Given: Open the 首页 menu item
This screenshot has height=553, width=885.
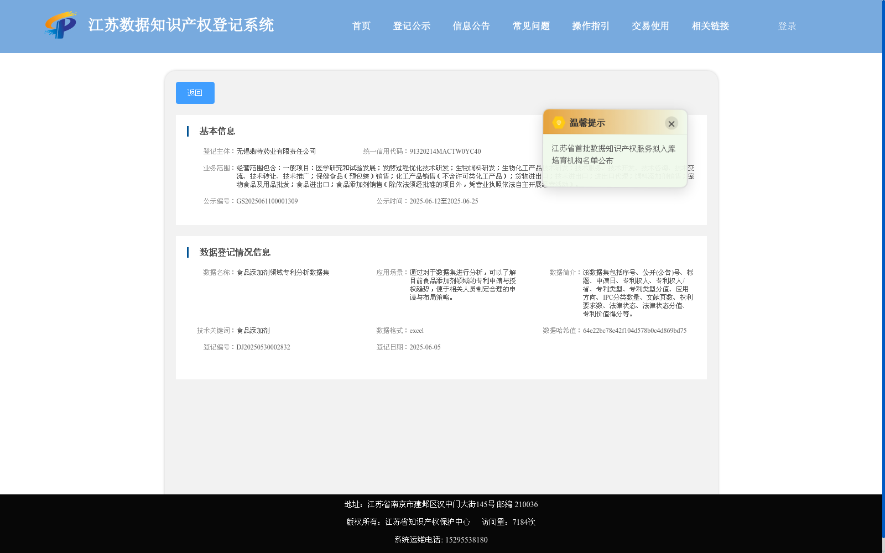Looking at the screenshot, I should click(x=362, y=26).
